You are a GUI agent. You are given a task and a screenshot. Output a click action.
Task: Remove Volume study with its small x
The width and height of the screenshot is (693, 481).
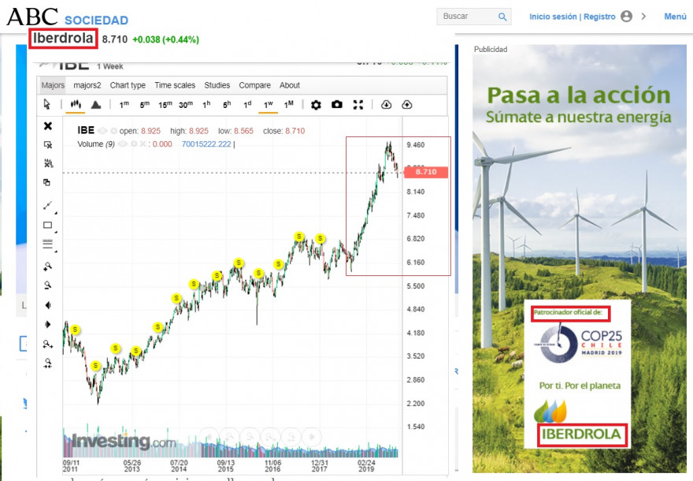click(x=143, y=144)
